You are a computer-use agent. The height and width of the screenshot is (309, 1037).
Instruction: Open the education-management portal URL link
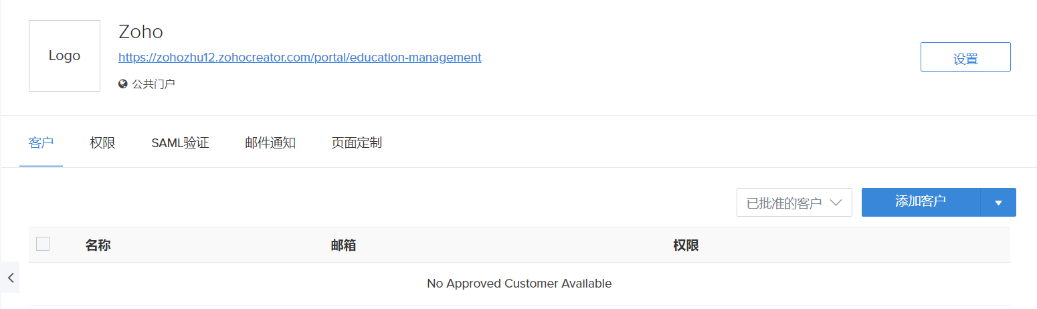(300, 58)
